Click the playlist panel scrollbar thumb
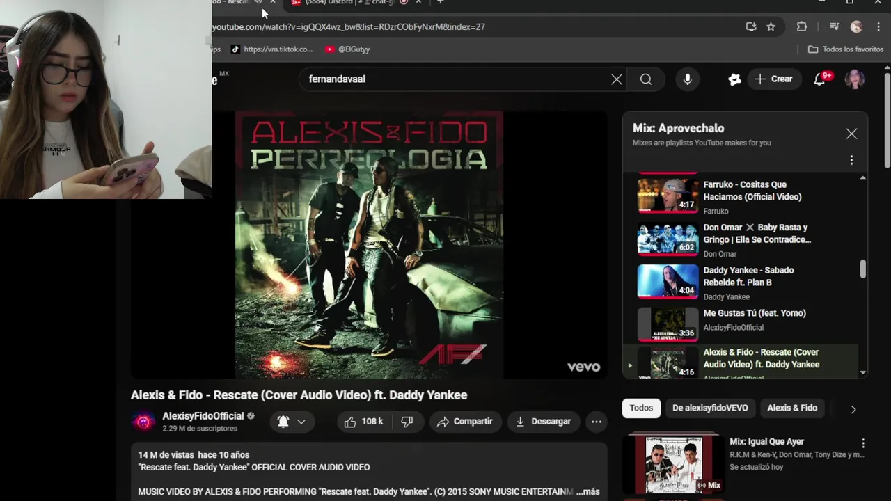The image size is (891, 501). (x=863, y=269)
